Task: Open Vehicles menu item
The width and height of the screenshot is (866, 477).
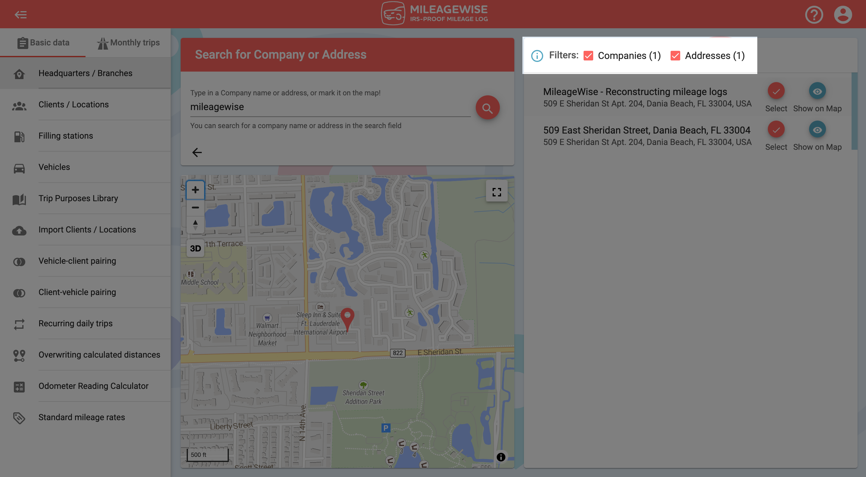Action: 86,167
